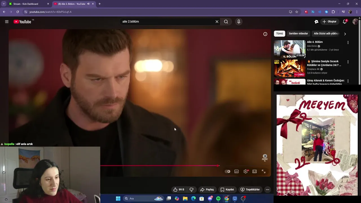This screenshot has height=203, width=361.
Task: Clear the search box text
Action: coord(217,22)
